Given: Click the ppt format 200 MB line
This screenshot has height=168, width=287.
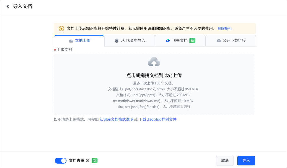Looking at the screenshot, I should click(153, 95).
